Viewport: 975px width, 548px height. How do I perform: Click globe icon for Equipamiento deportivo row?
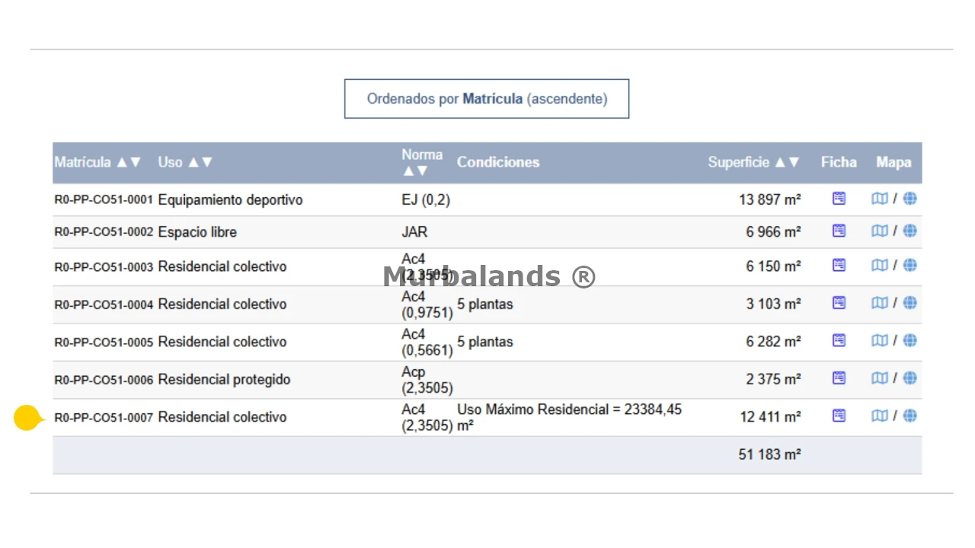909,199
